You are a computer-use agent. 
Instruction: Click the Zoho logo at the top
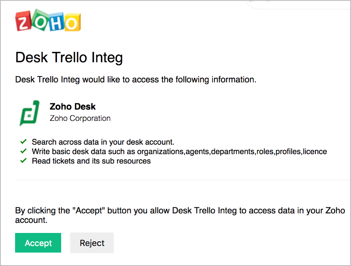point(48,21)
